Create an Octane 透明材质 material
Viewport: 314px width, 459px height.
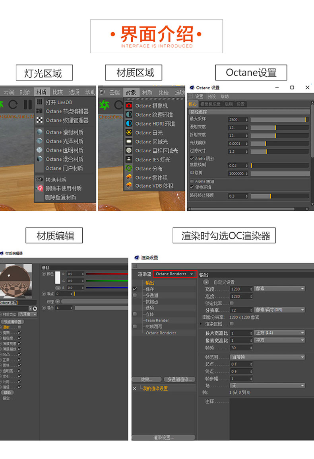point(64,150)
